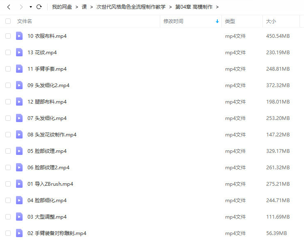Sort the list by 文件名 column
The height and width of the screenshot is (249, 304).
click(x=25, y=21)
